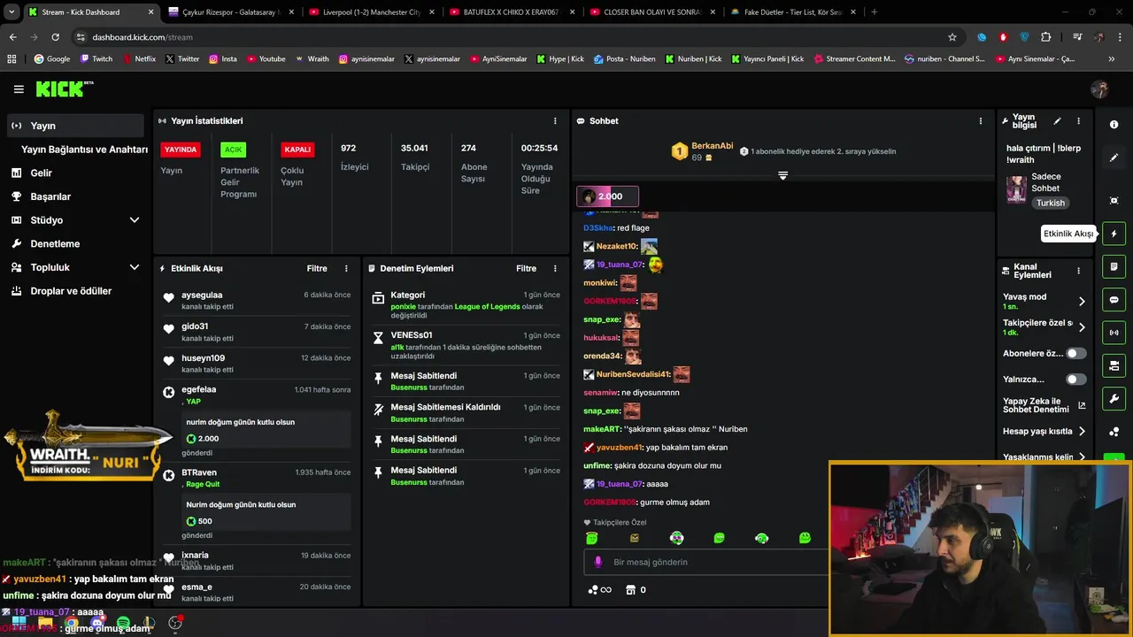Image resolution: width=1133 pixels, height=637 pixels.
Task: Open Denetim Eylemleri three-dot menu
Action: (x=555, y=268)
